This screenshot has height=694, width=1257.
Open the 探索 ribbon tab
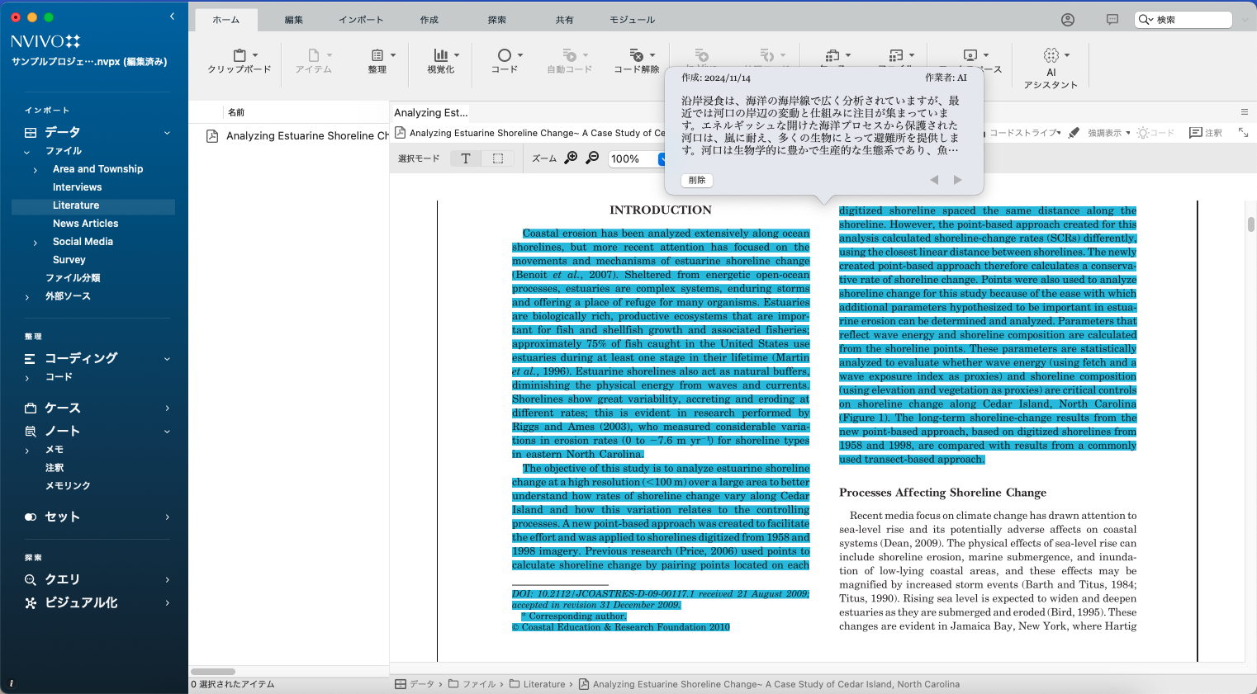[497, 20]
